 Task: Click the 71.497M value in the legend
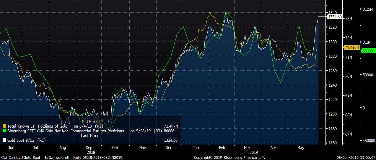[x=171, y=126]
